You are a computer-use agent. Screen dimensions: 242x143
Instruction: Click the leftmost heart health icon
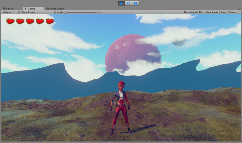click(11, 21)
